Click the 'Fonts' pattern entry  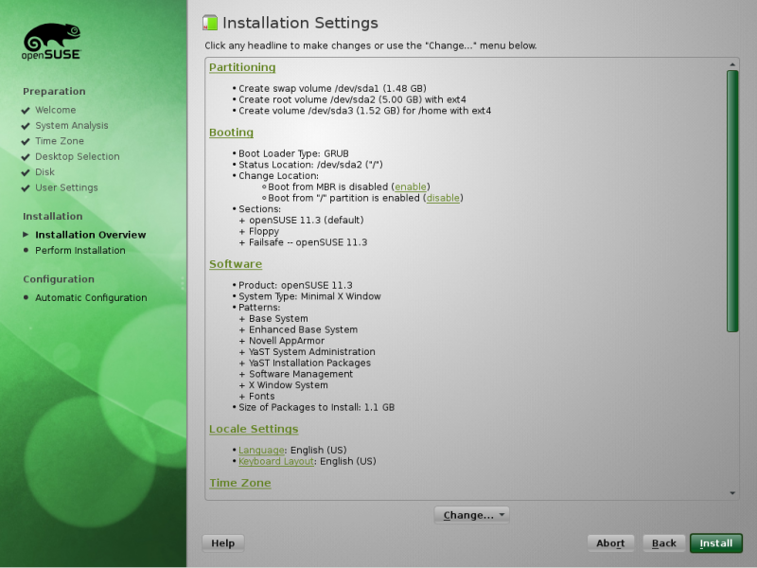coord(262,397)
